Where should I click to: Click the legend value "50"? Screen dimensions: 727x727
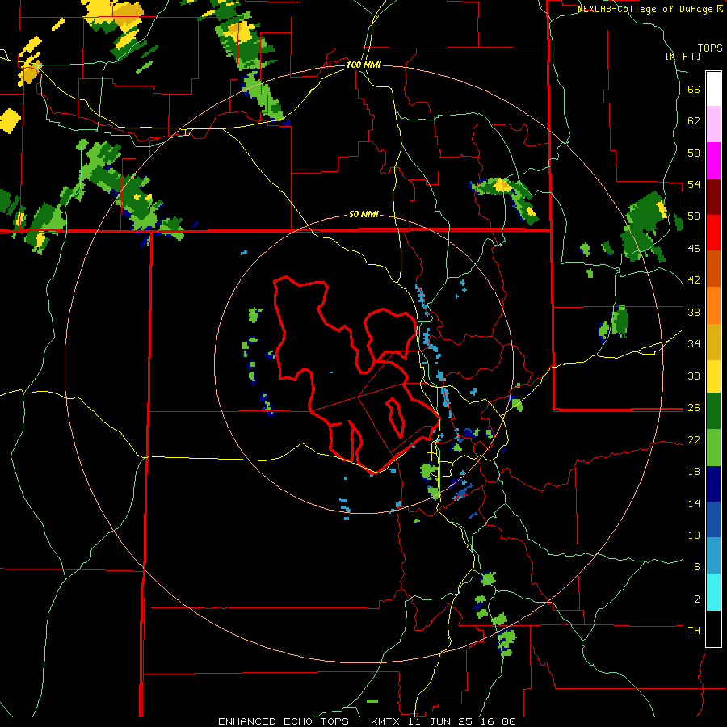pos(694,216)
